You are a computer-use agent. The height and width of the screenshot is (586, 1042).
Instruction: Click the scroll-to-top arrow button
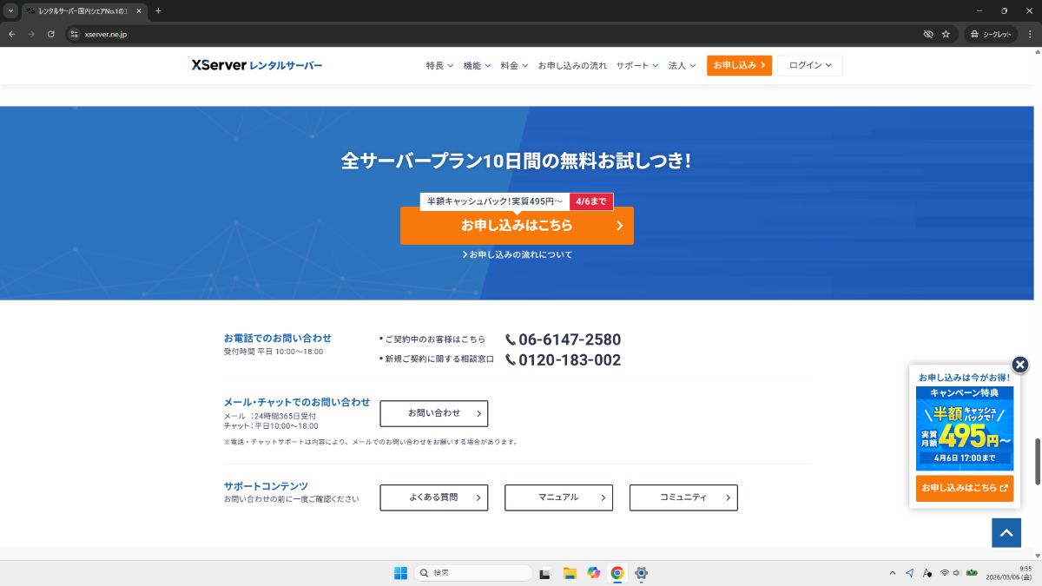point(1006,532)
